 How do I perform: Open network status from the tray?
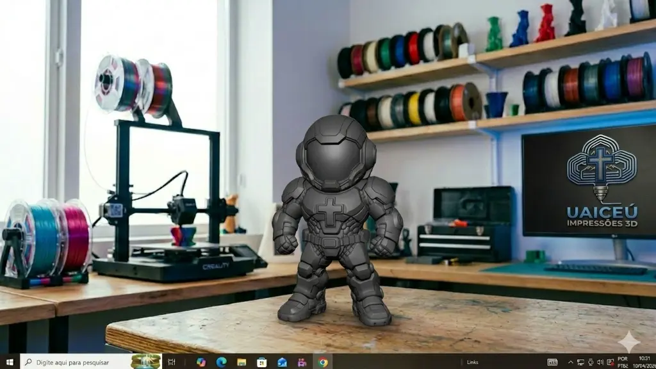[x=580, y=363]
